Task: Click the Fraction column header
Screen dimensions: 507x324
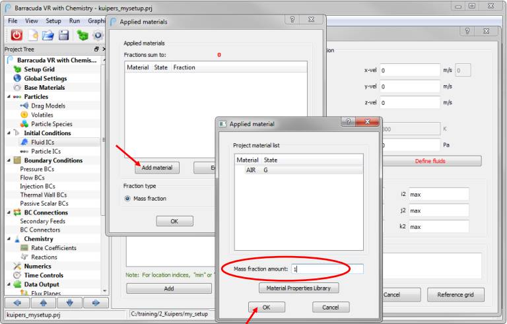Action: coord(184,67)
